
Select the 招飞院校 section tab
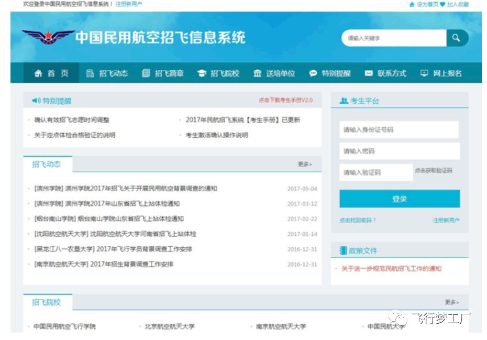click(48, 302)
